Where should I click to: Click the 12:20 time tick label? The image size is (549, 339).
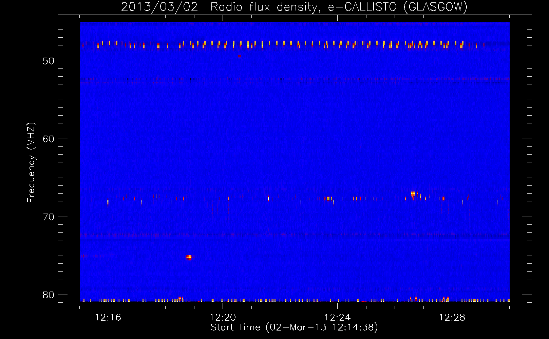click(223, 317)
